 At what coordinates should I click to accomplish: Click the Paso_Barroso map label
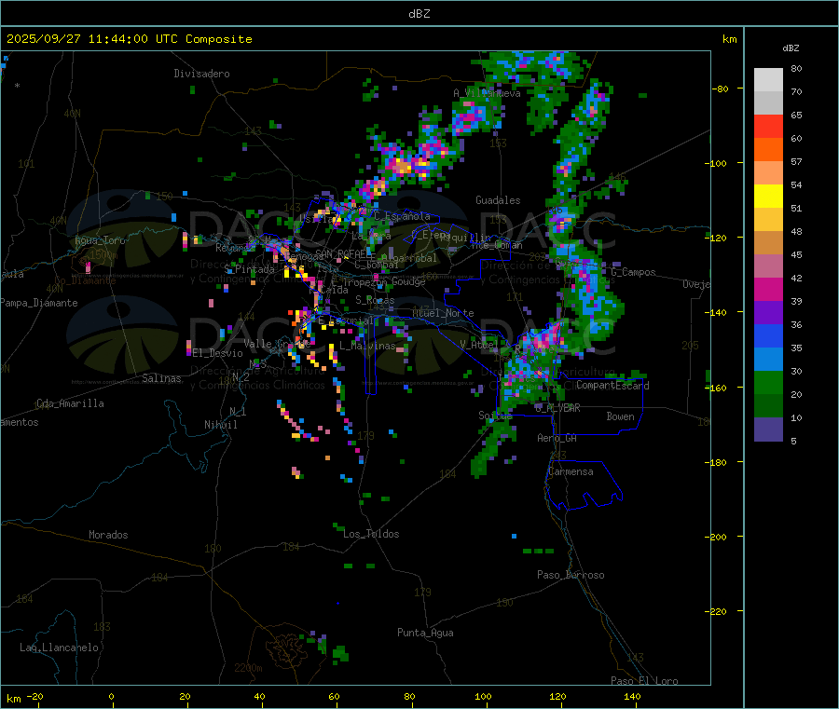571,575
